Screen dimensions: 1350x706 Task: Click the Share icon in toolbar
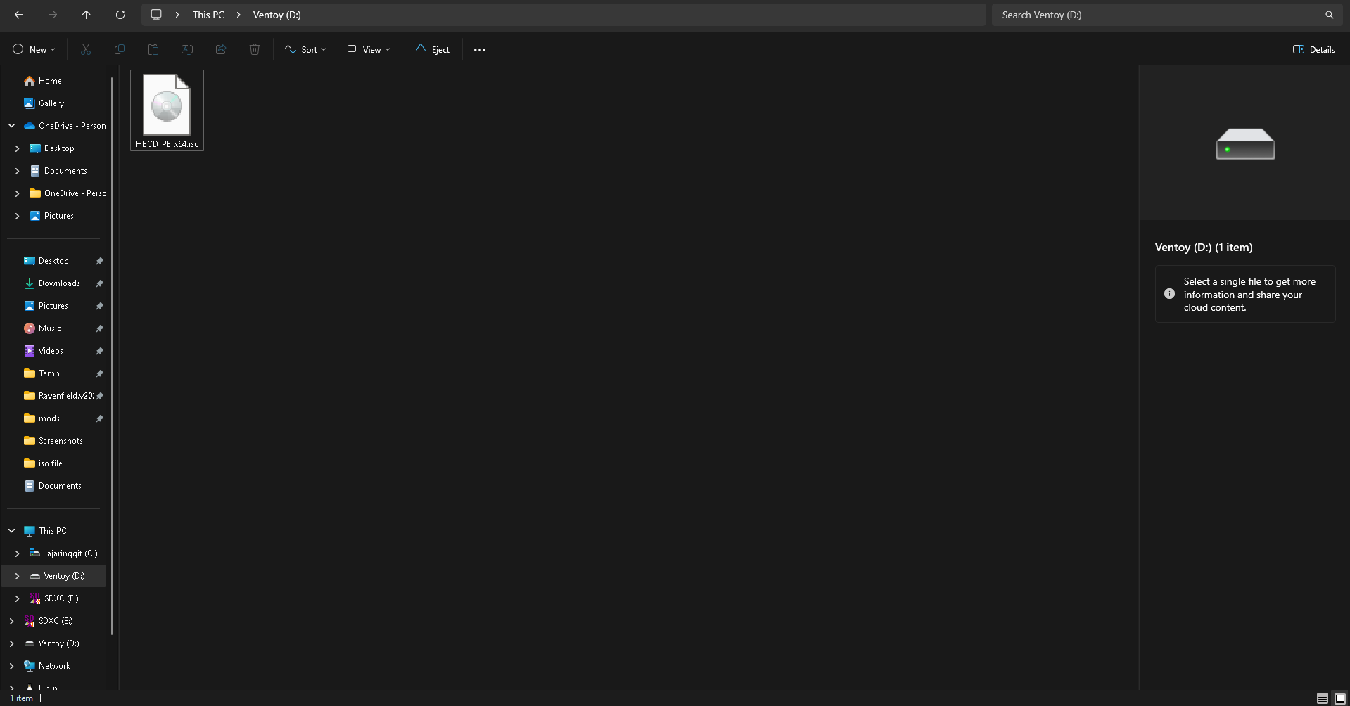[221, 49]
